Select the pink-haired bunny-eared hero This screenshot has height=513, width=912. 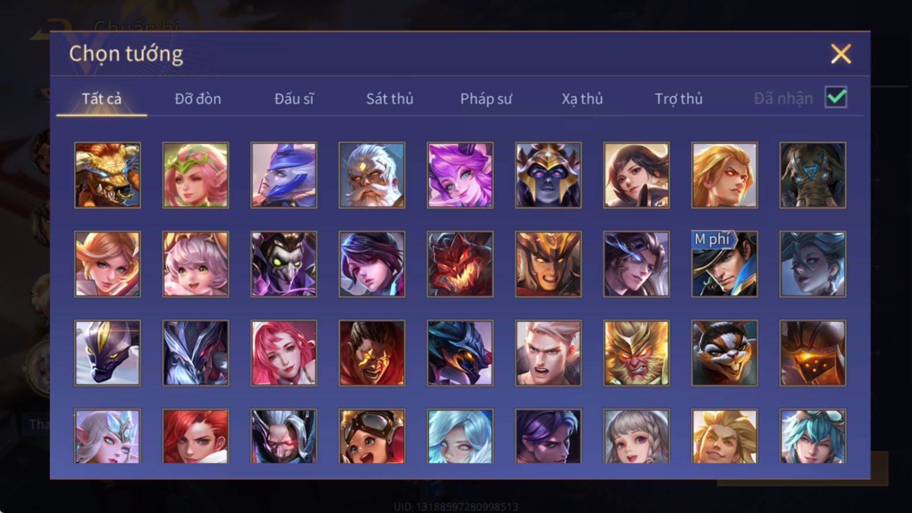[460, 175]
